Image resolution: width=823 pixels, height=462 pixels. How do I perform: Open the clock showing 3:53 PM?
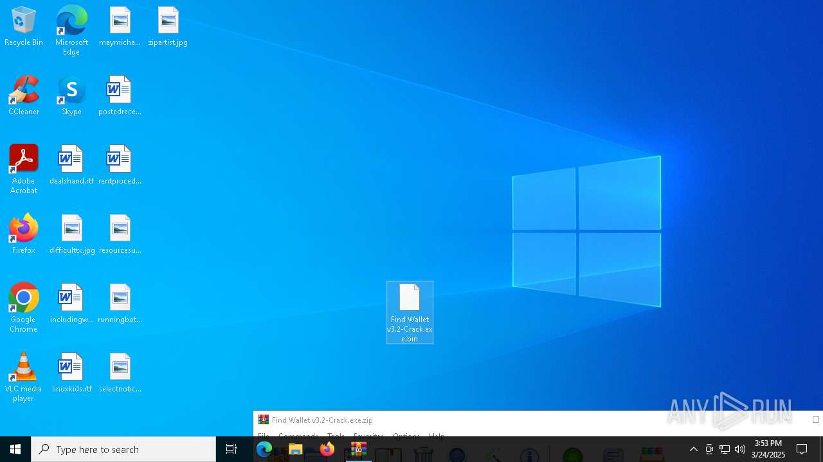pos(768,449)
